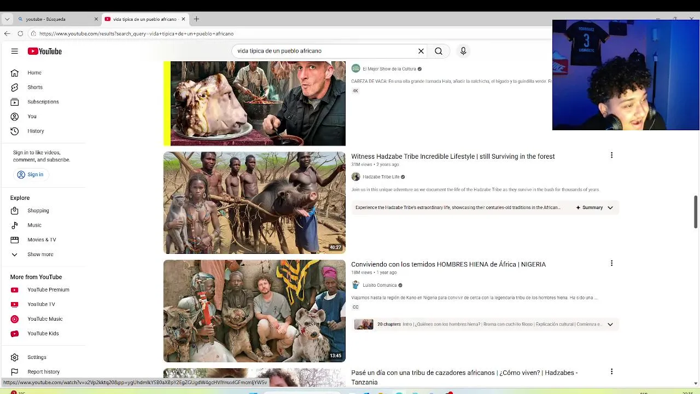
Task: Open Luisito Comunica channel name
Action: click(380, 285)
